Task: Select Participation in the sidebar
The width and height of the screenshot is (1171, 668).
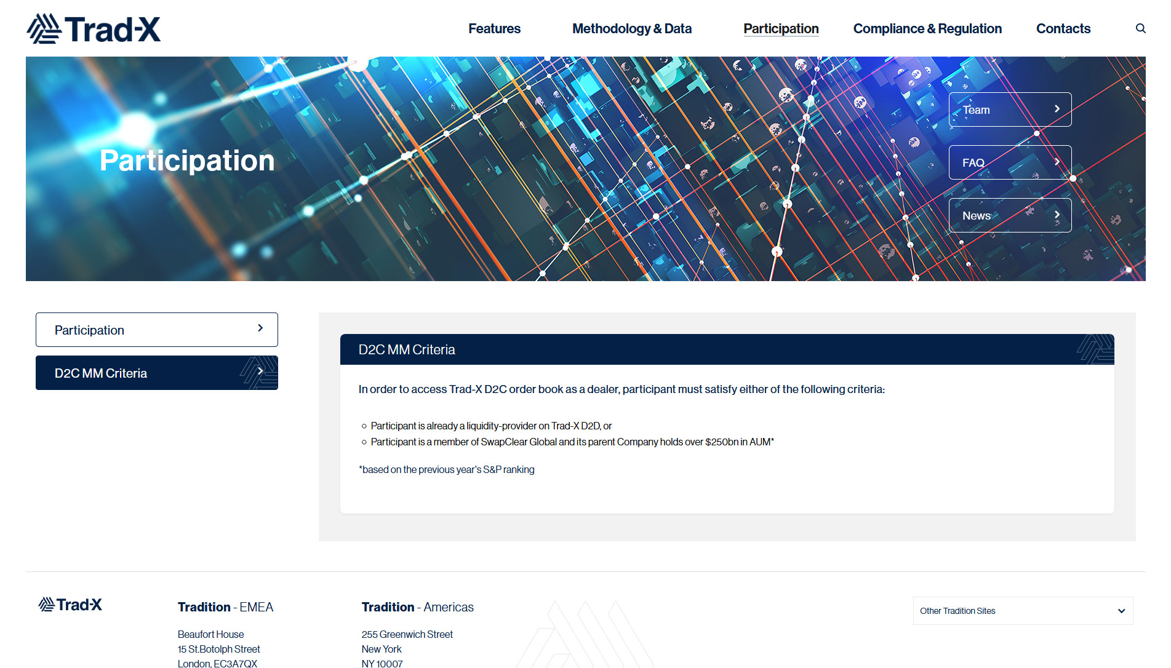Action: (156, 330)
